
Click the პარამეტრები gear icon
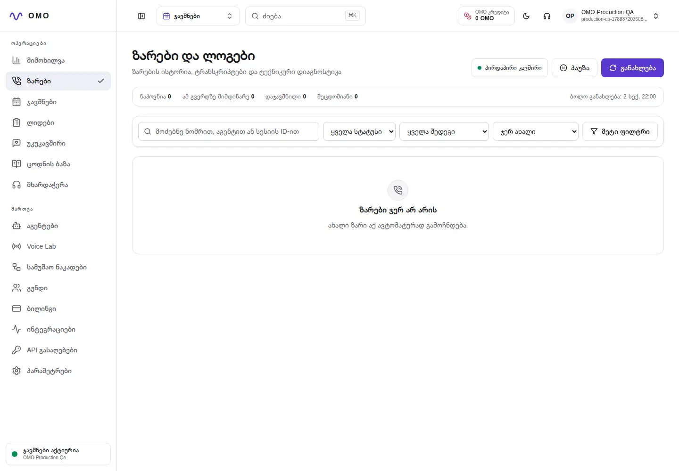tap(17, 371)
